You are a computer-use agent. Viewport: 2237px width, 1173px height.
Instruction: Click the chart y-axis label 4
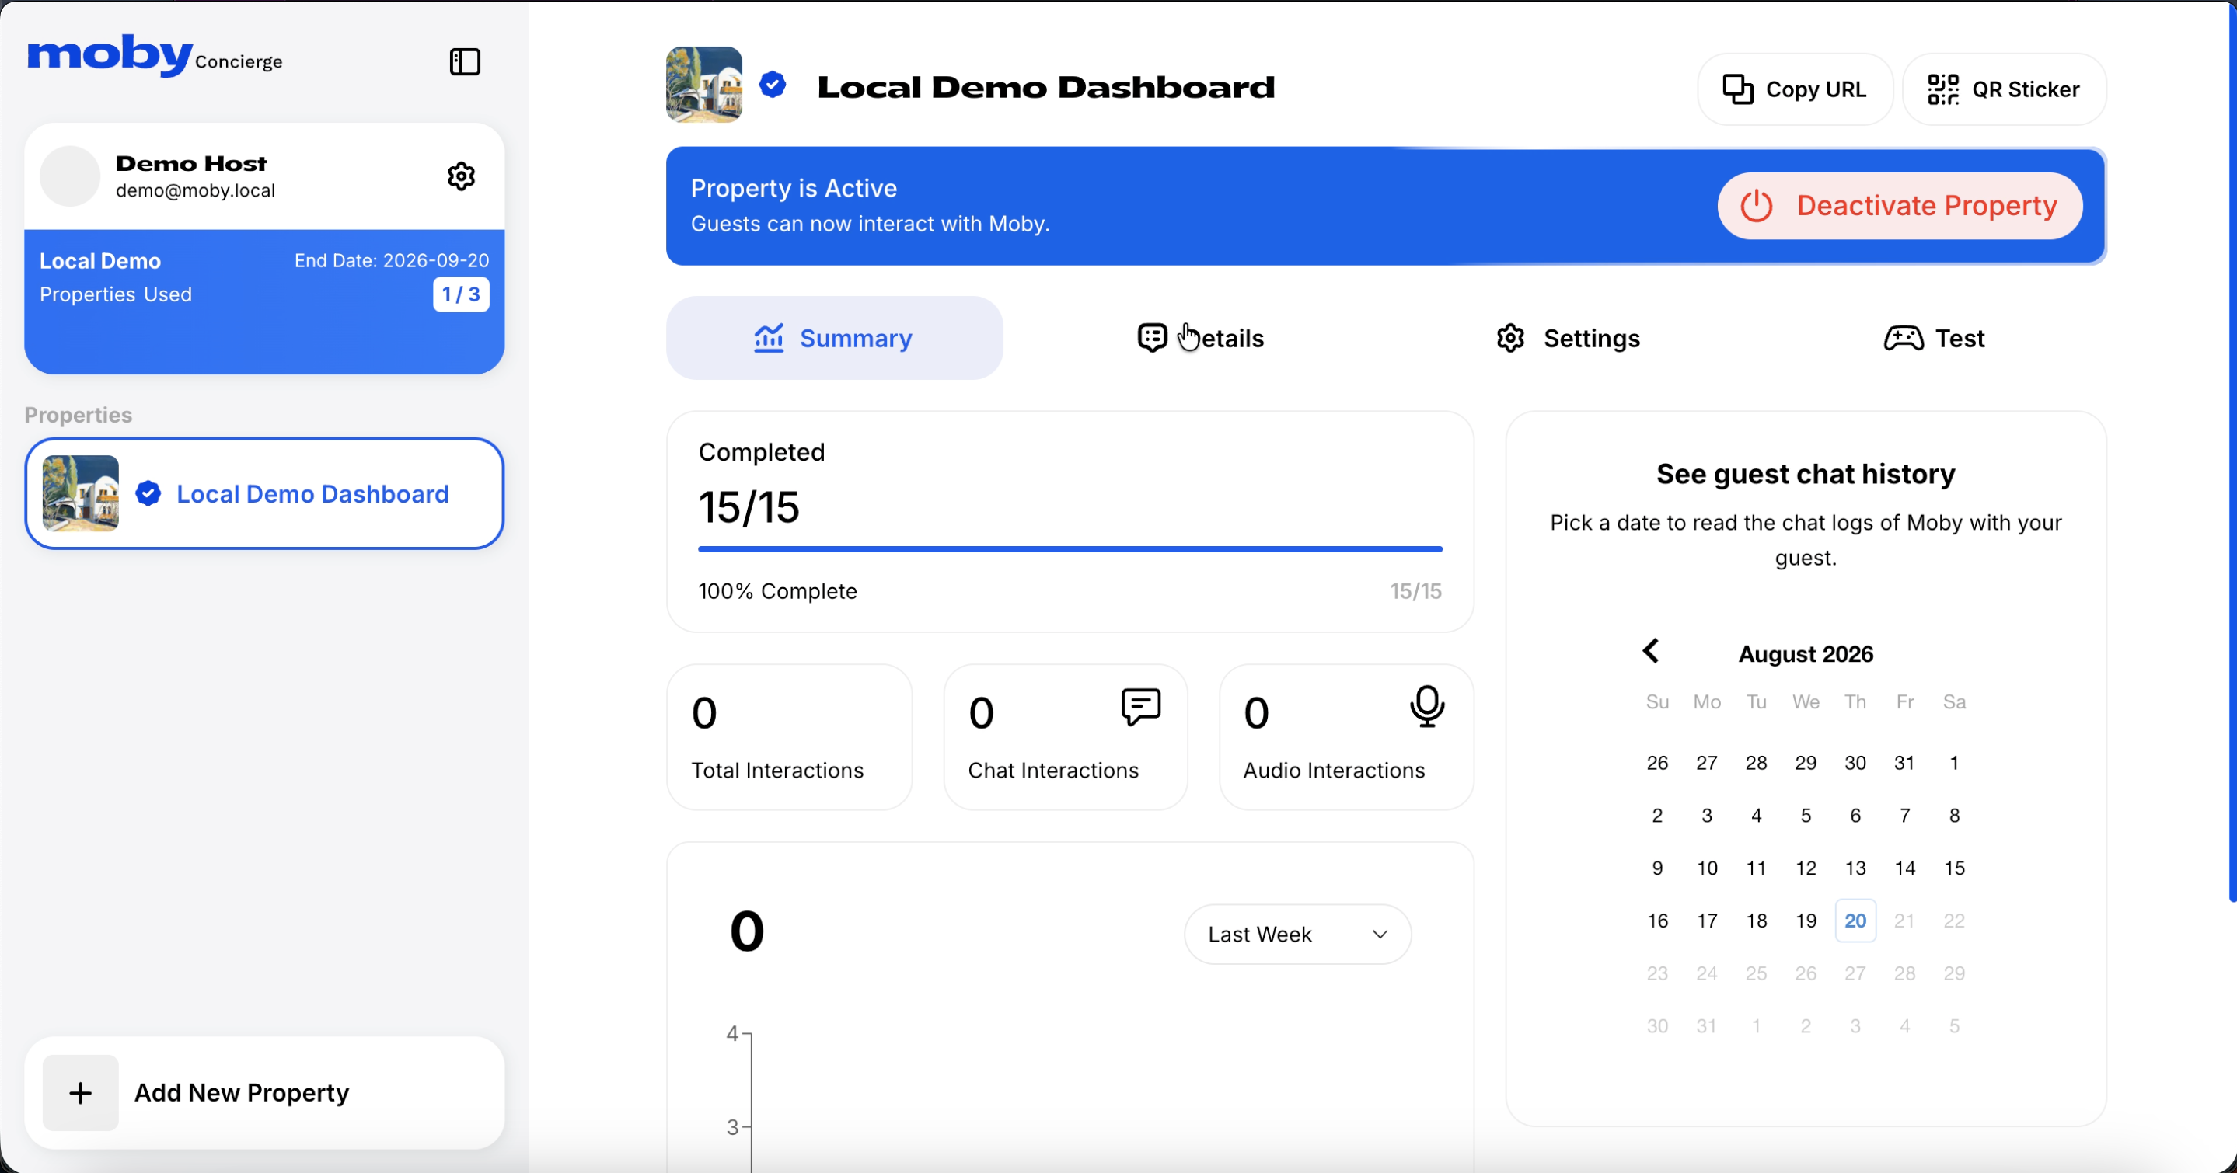tap(732, 1033)
